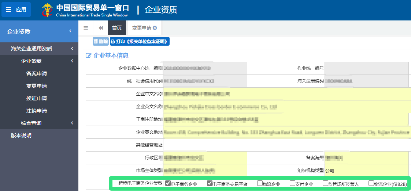Print the 报关单位备案证明 certificate
Image resolution: width=411 pixels, height=191 pixels.
(140, 42)
